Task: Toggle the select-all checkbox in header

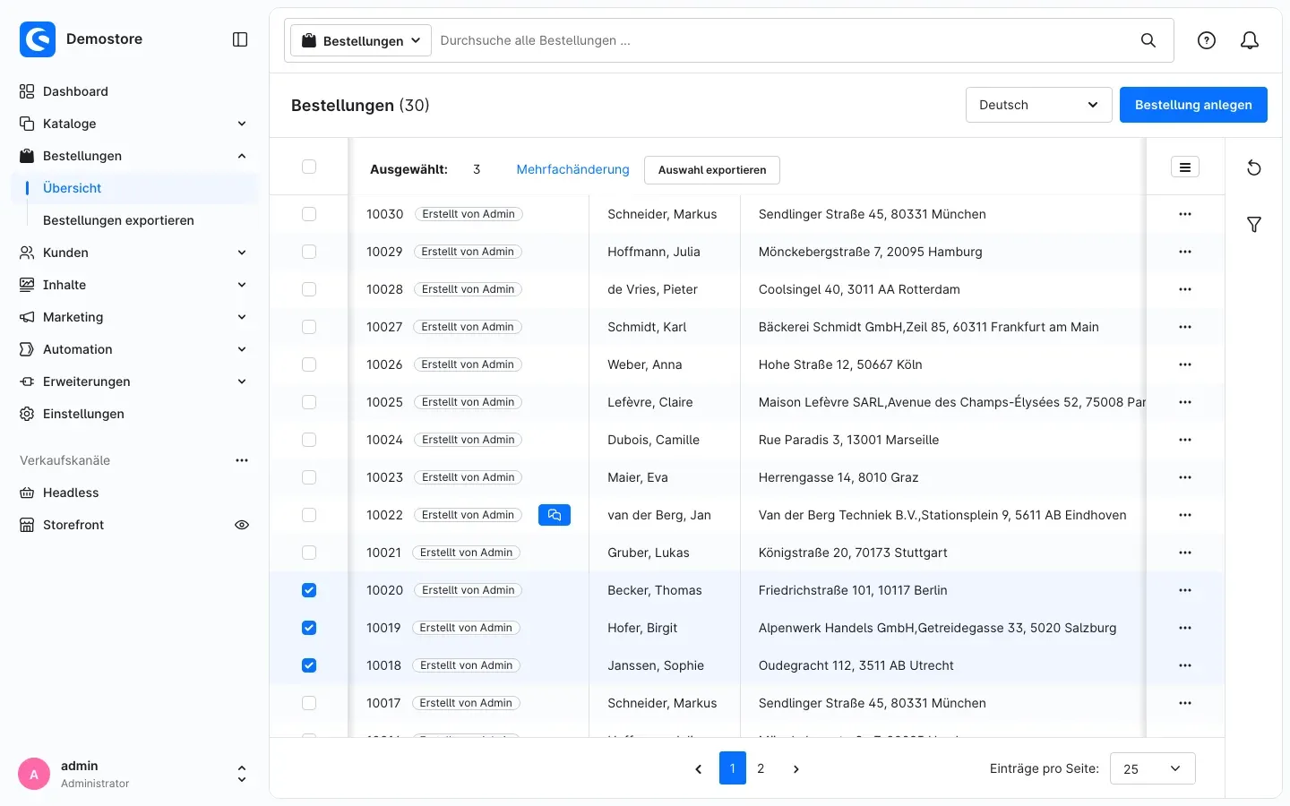Action: coord(309,167)
